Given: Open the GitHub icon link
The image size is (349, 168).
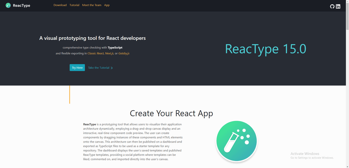Looking at the screenshot, I should coord(332,6).
